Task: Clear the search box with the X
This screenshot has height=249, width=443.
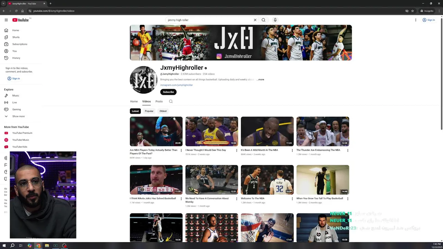Action: pos(255,20)
